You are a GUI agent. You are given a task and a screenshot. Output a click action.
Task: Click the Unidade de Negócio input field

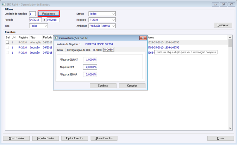point(32,14)
